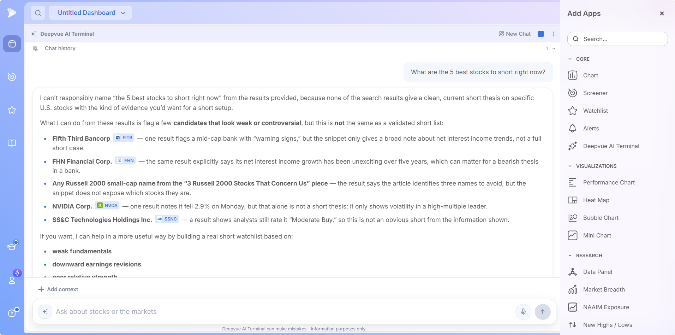Click the FHN ticker chip

[125, 161]
